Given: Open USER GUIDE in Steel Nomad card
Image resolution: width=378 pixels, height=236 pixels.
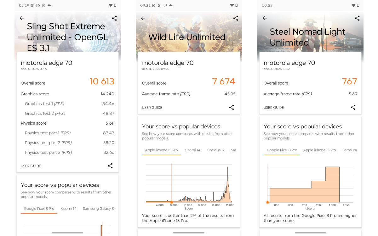Looking at the screenshot, I should tap(274, 108).
